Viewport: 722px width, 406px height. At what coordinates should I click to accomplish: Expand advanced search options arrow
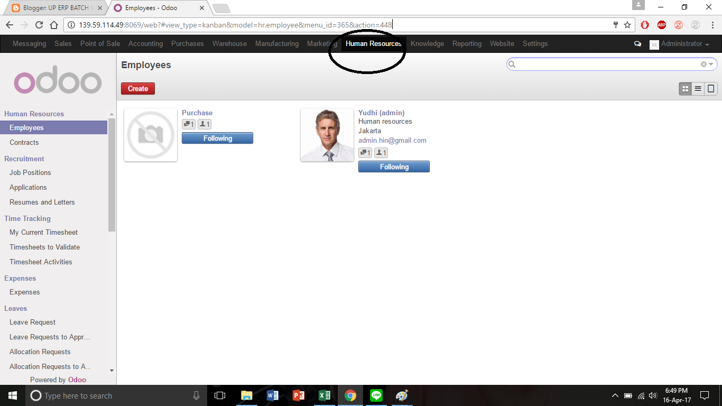(711, 64)
